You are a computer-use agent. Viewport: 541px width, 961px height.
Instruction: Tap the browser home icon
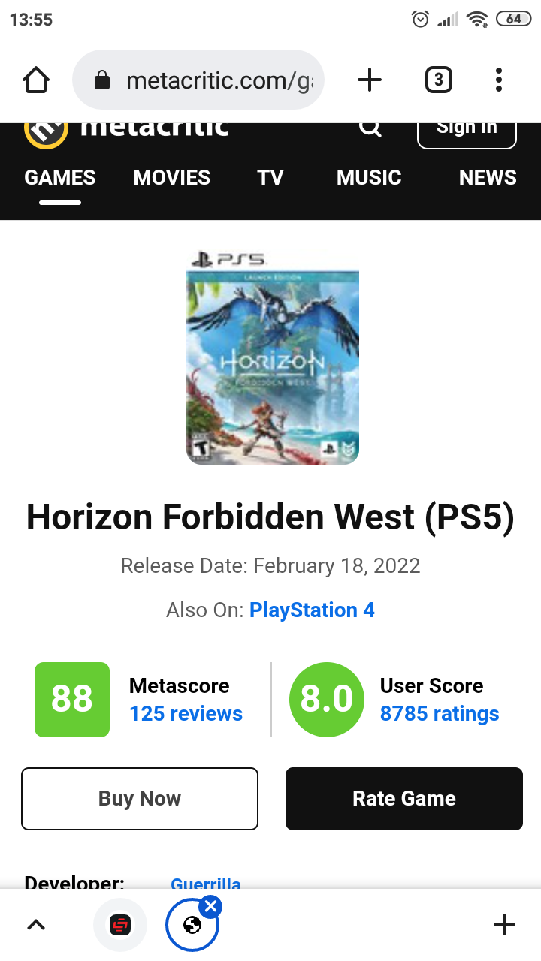pos(36,80)
